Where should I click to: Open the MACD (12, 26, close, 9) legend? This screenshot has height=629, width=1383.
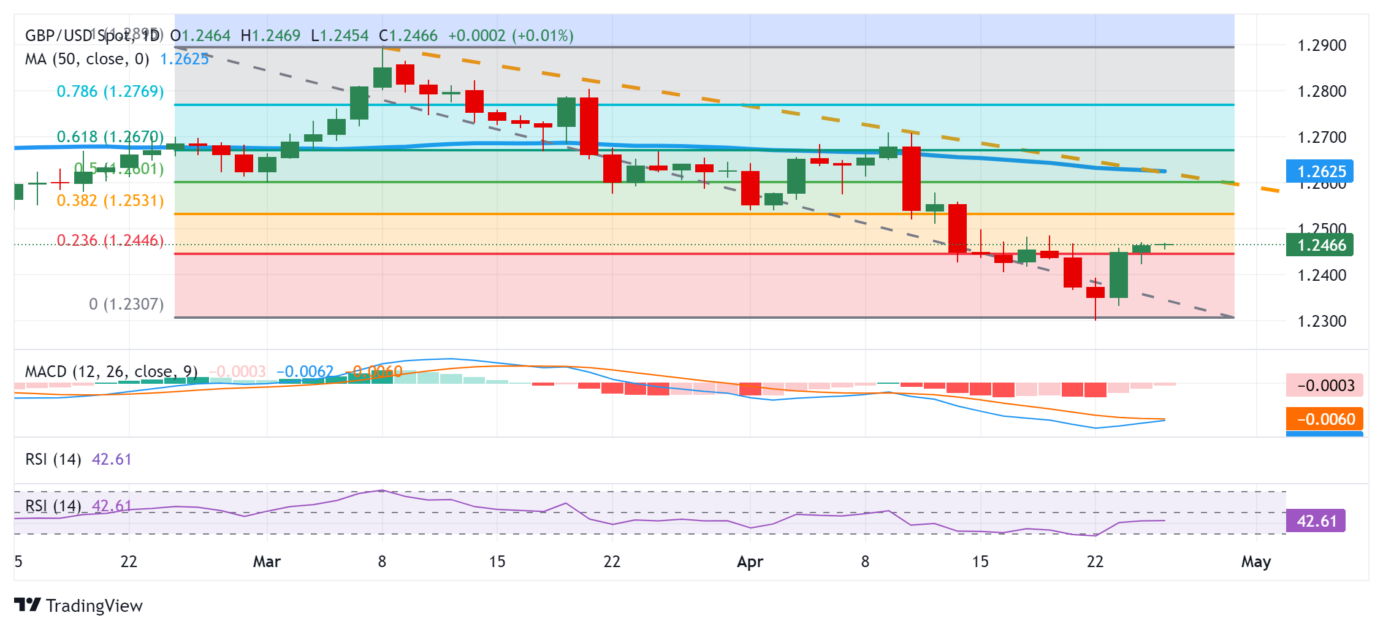112,372
